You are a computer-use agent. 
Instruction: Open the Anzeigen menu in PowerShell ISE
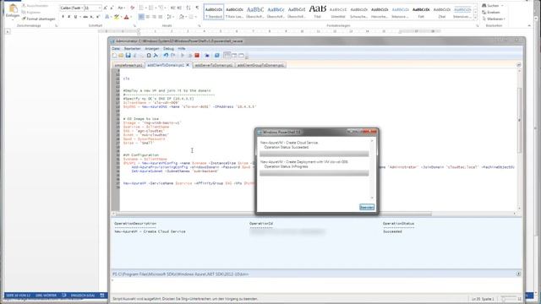tap(152, 49)
